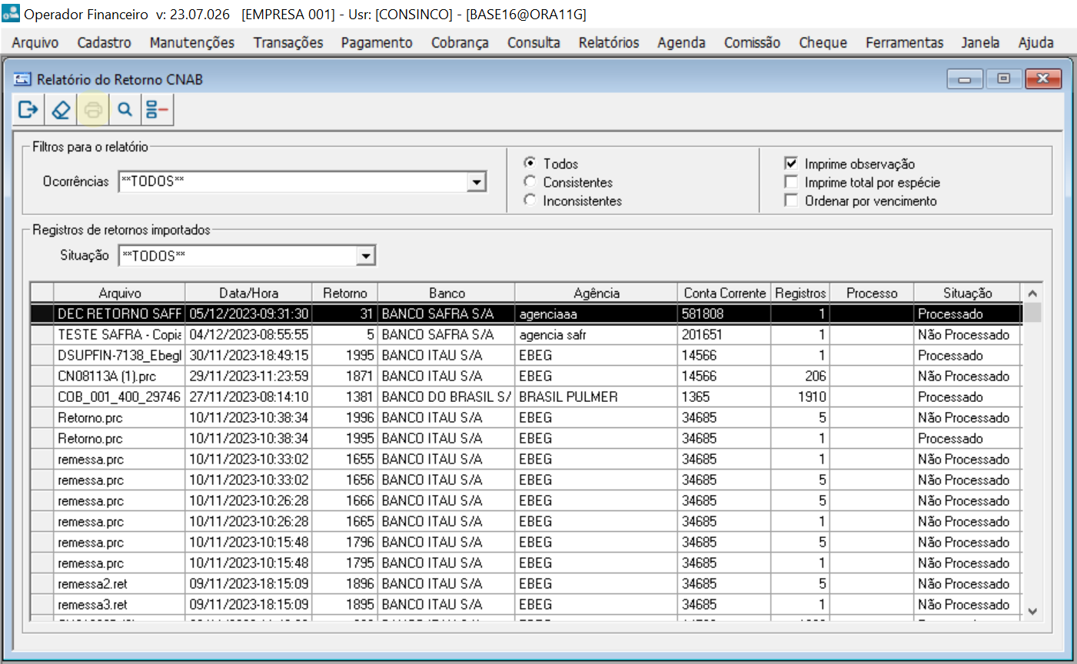The image size is (1077, 664).
Task: Click the Situação column header
Action: 967,293
